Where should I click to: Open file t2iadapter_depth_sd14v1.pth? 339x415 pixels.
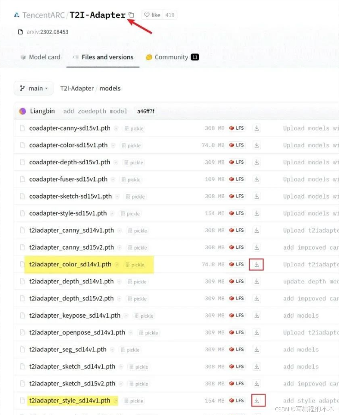point(71,282)
